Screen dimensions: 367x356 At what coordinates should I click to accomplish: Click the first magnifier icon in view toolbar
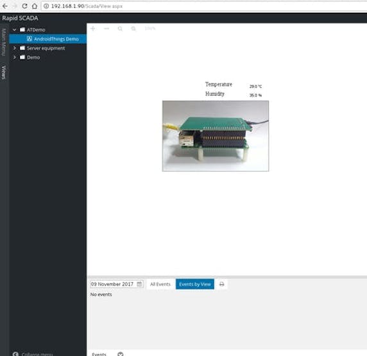click(120, 28)
